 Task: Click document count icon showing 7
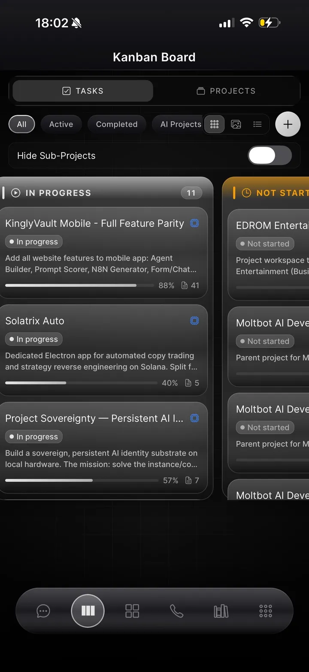tap(188, 480)
